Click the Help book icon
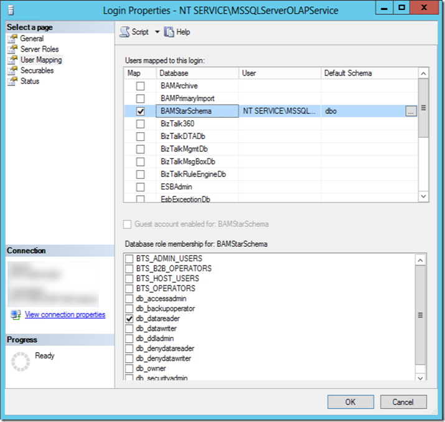Image resolution: width=445 pixels, height=422 pixels. 169,32
